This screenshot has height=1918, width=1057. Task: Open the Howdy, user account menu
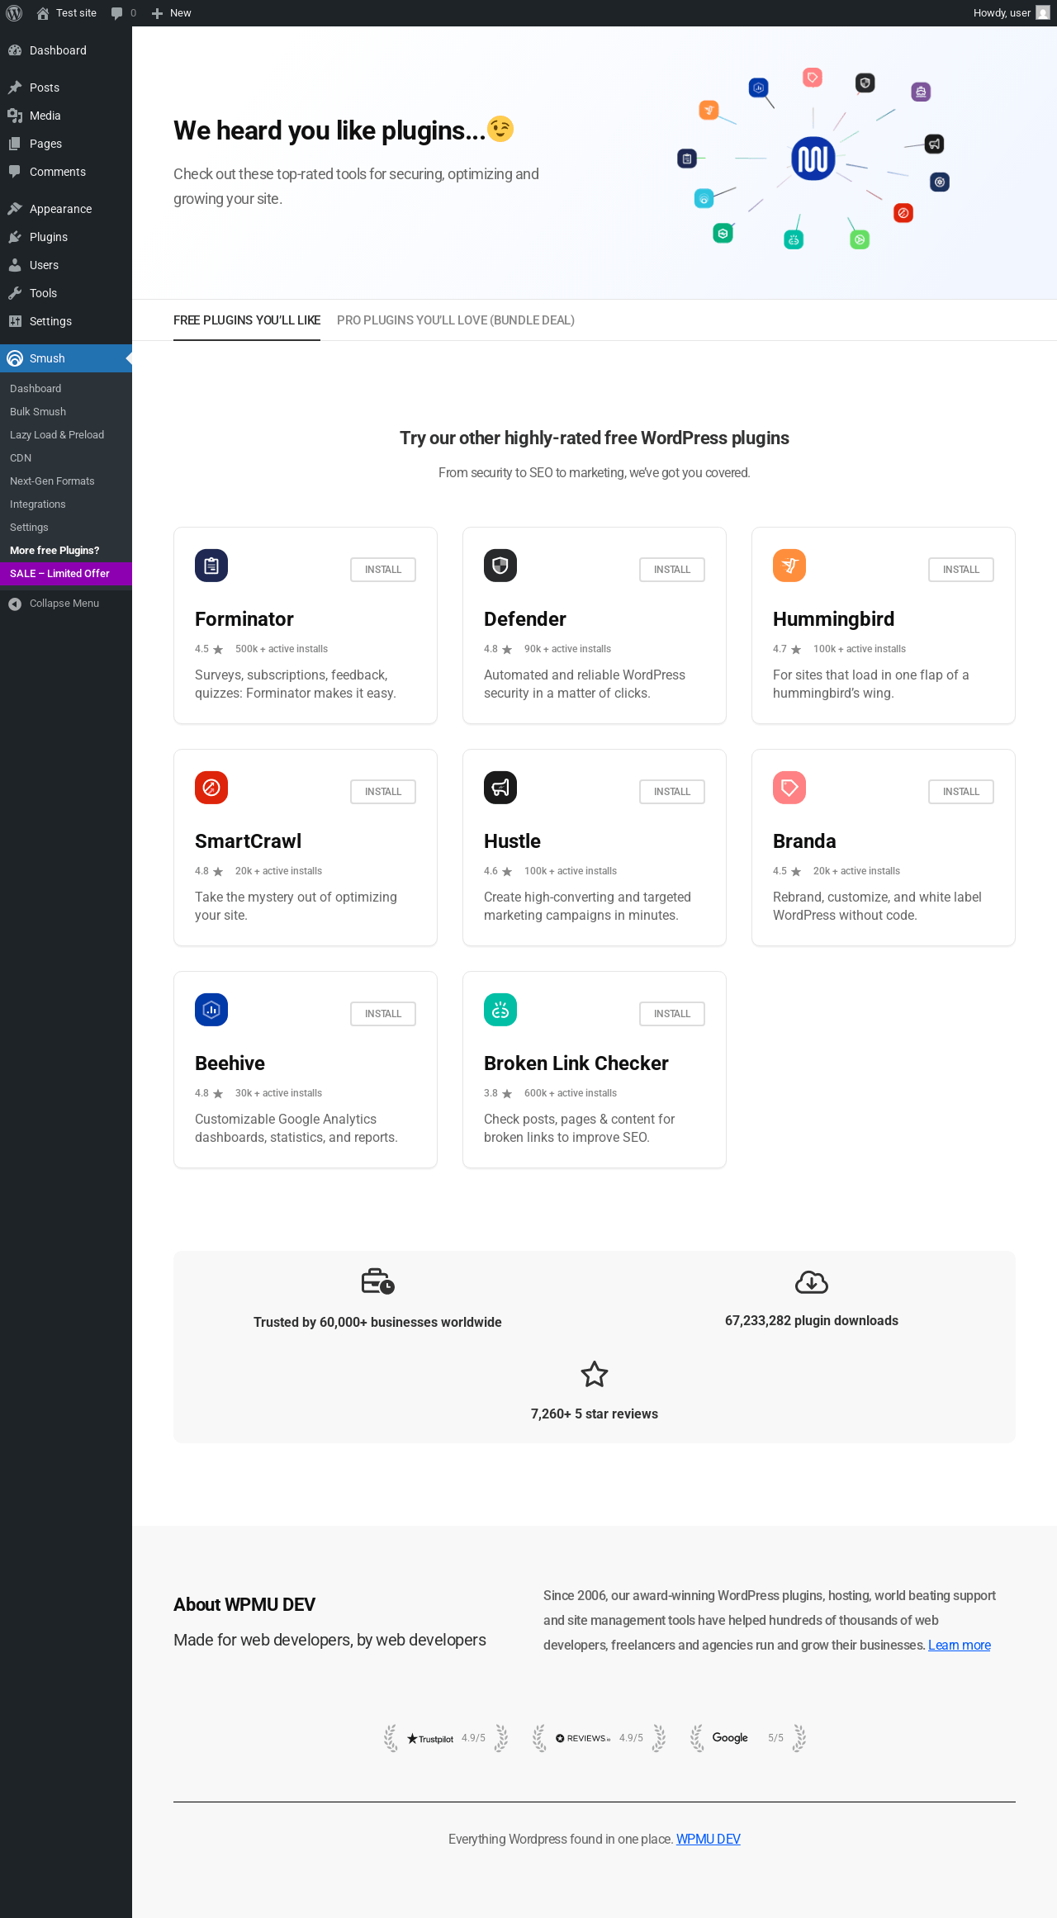(1010, 13)
